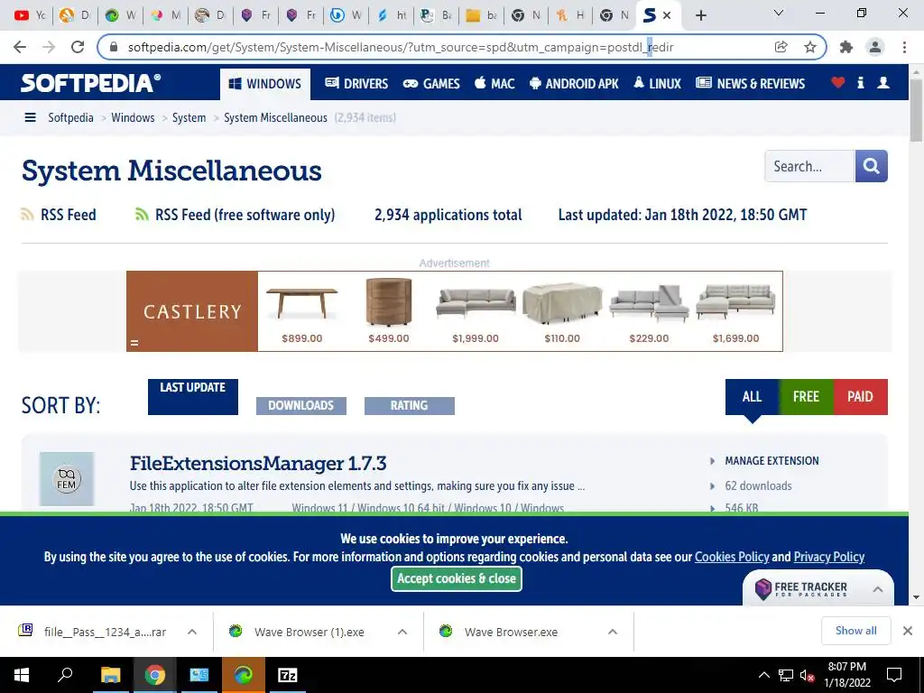Open the tab search dropdown chevron
This screenshot has height=693, width=924.
779,13
